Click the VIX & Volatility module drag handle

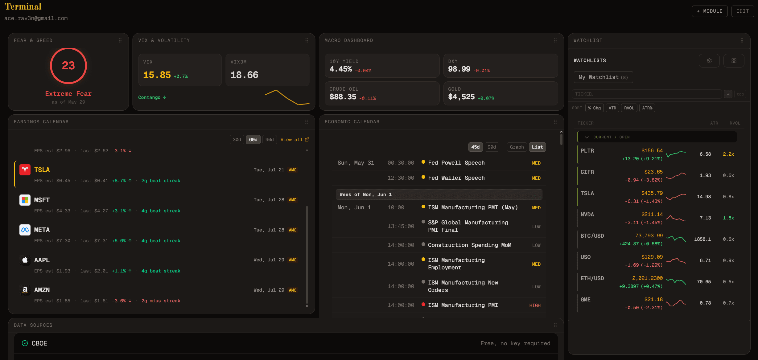point(307,40)
